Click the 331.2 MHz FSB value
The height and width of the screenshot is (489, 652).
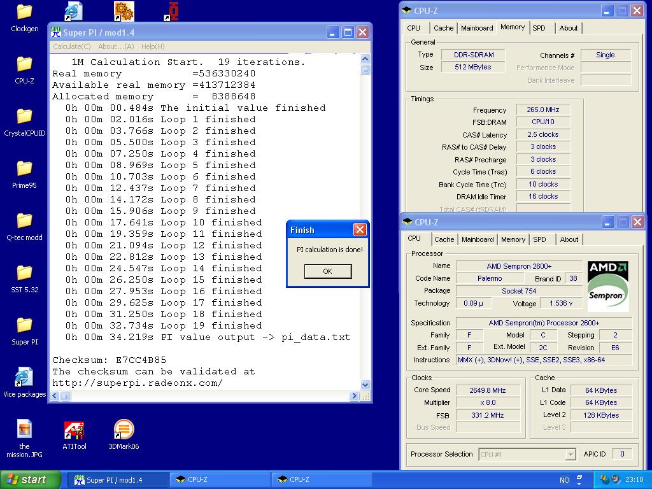click(x=488, y=415)
